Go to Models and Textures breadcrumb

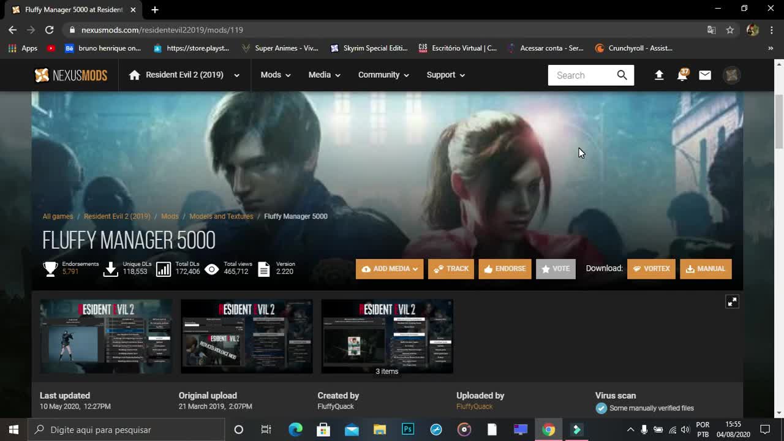[x=221, y=216]
